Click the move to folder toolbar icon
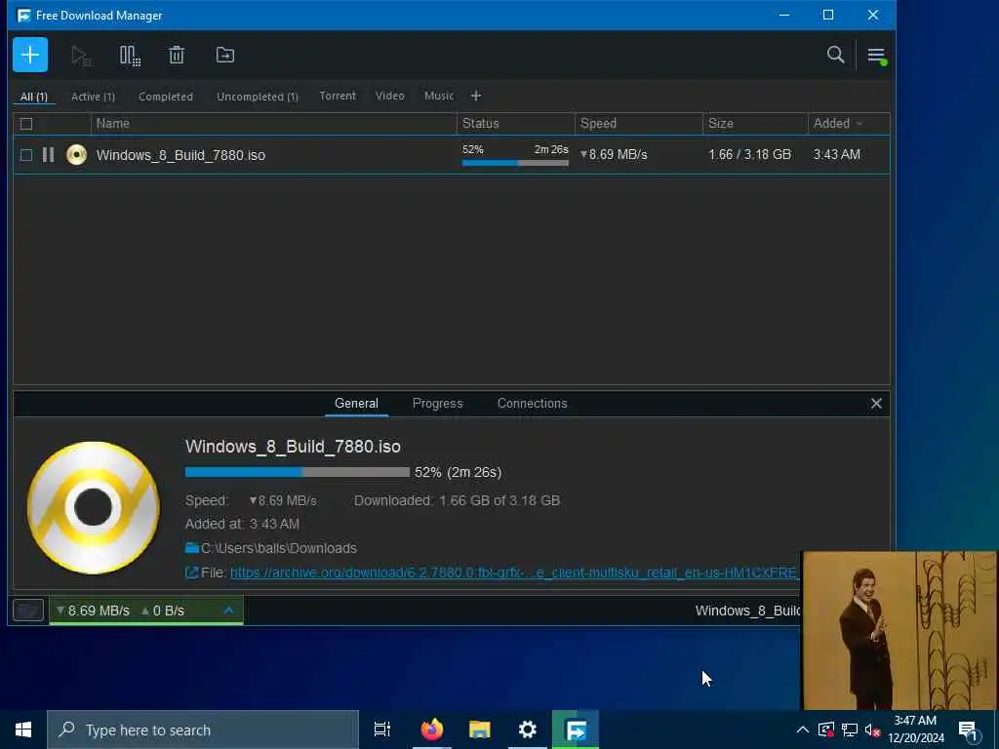999x749 pixels. pyautogui.click(x=225, y=56)
